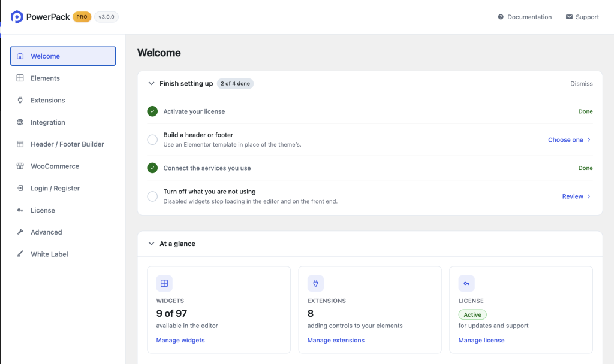
Task: Click Choose one for header or footer
Action: [x=570, y=140]
